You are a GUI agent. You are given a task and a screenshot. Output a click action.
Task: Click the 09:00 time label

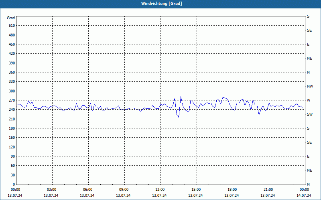124,190
